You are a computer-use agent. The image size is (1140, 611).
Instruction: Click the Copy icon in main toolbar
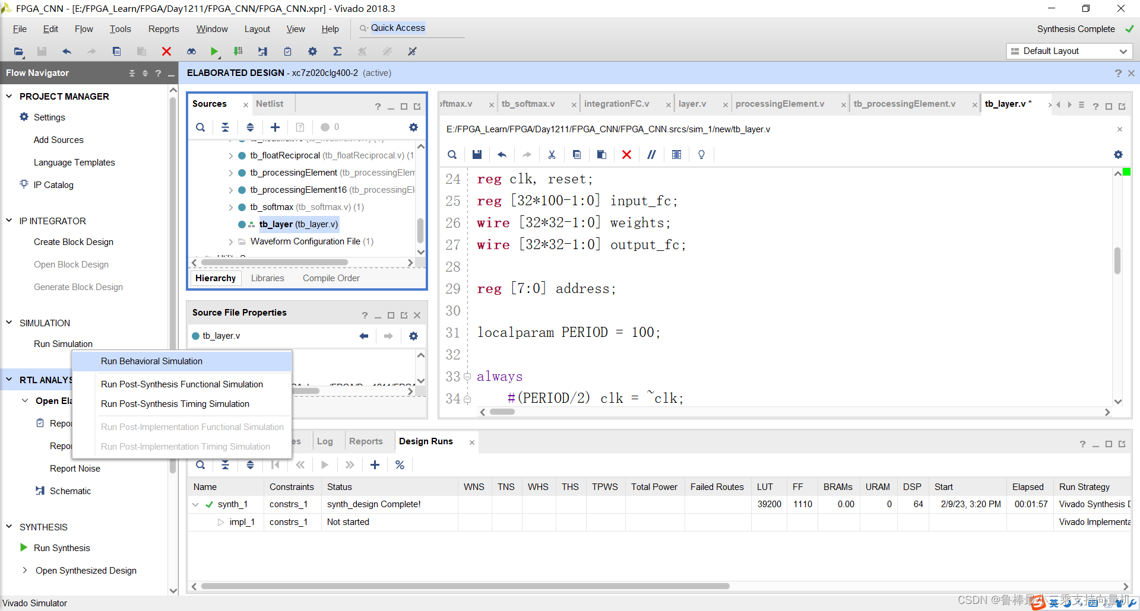click(x=116, y=52)
